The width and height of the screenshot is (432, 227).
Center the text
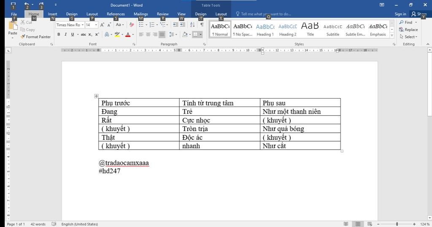point(148,35)
